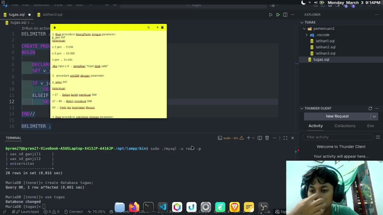
Task: Open the Selection menu
Action: click(41, 5)
